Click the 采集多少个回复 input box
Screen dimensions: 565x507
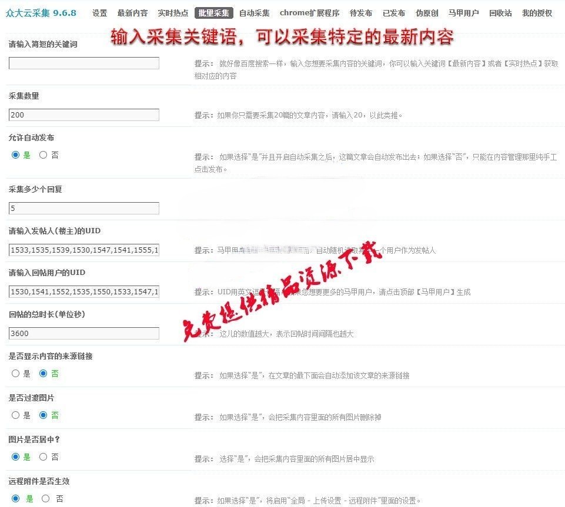tap(84, 209)
